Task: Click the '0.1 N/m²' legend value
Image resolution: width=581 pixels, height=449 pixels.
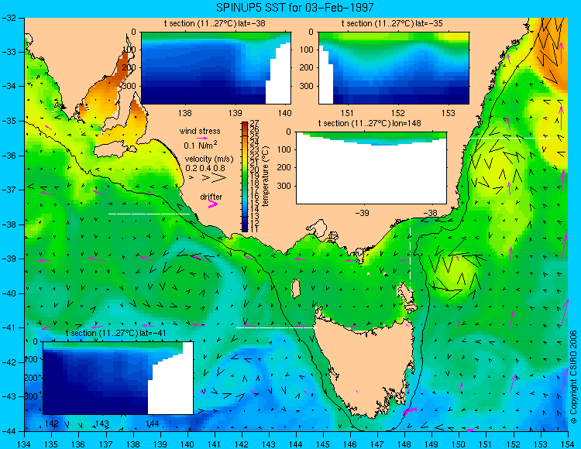Action: pos(201,145)
